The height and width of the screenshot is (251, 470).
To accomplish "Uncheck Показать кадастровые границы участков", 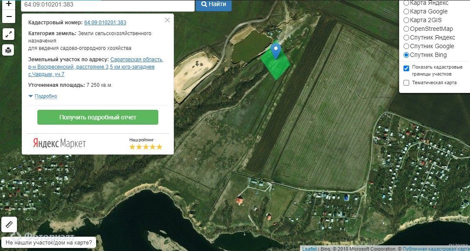I will (406, 68).
